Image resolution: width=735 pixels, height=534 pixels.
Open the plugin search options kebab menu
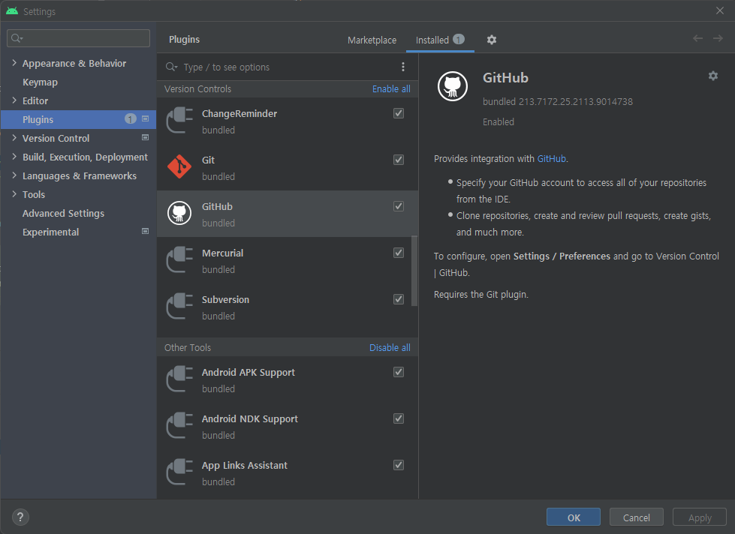tap(403, 67)
